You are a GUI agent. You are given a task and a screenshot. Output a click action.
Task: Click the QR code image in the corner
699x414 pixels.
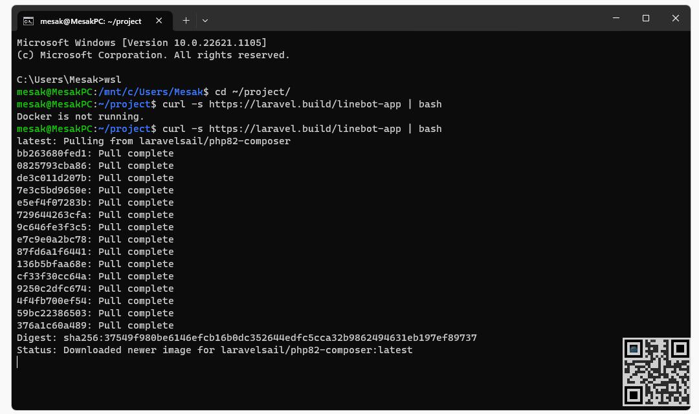click(656, 372)
